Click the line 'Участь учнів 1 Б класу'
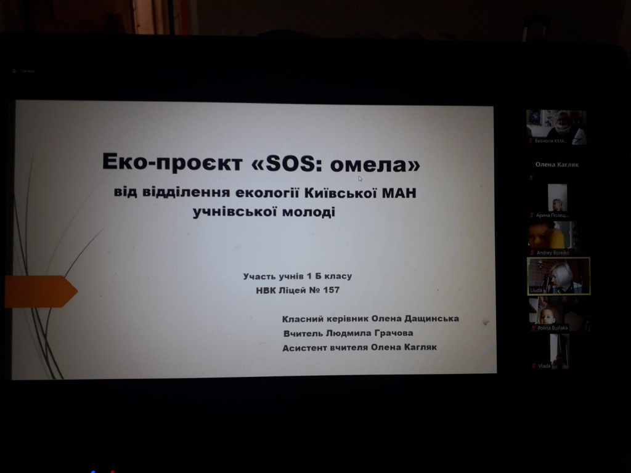The image size is (631, 473). pyautogui.click(x=298, y=277)
